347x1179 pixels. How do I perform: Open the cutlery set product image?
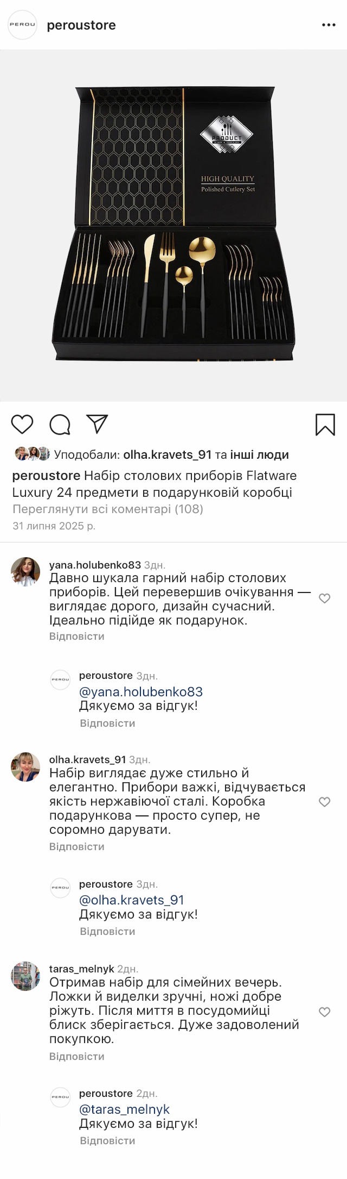coord(173,226)
